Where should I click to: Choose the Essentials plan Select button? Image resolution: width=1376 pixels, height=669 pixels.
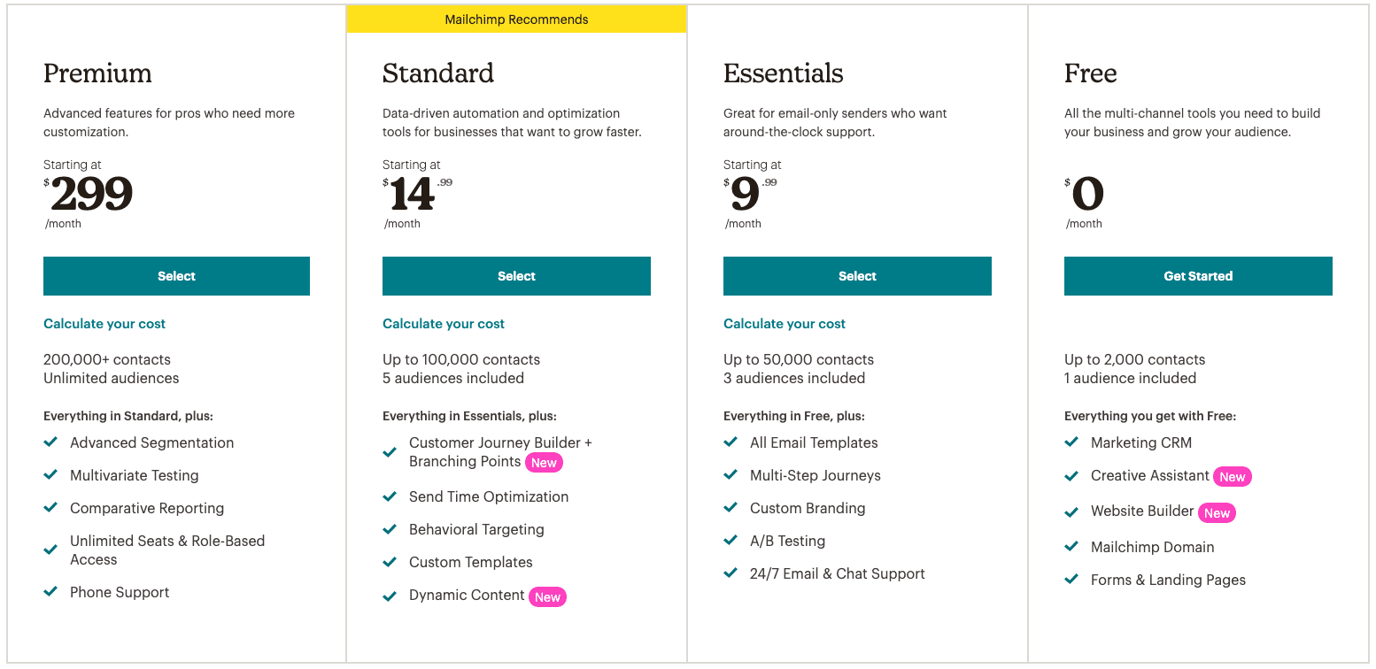(x=857, y=276)
